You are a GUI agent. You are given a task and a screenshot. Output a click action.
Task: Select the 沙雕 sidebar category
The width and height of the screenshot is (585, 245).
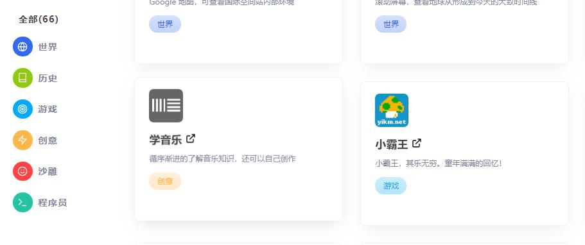pos(48,171)
